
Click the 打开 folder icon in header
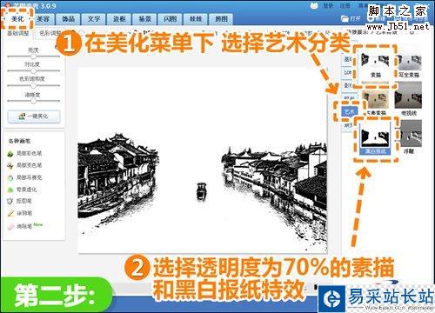(345, 19)
